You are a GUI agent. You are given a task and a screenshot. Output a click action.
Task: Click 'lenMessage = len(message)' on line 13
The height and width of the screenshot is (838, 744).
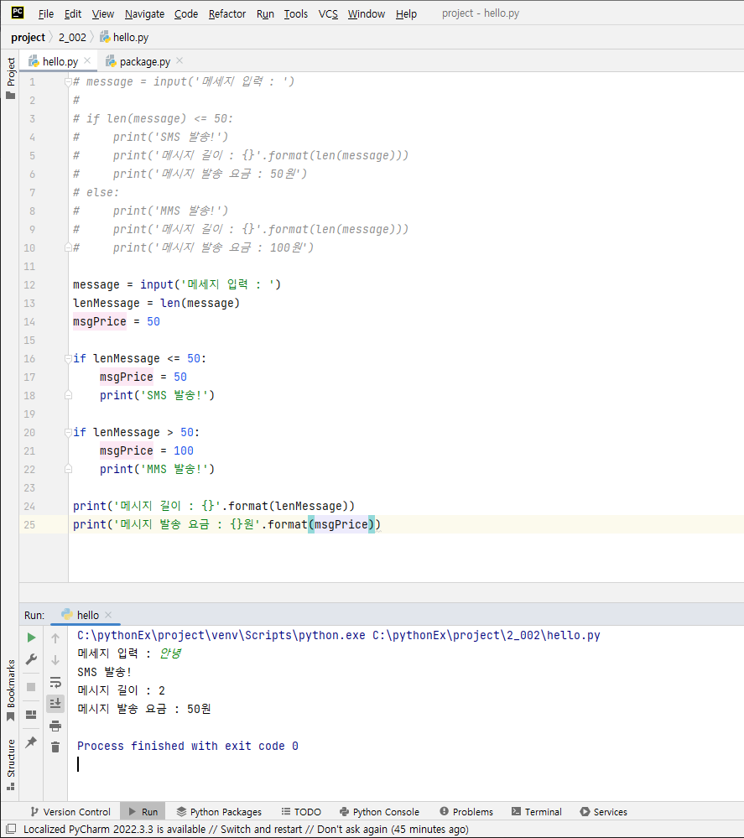156,303
